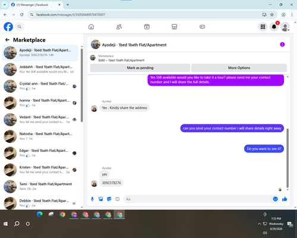
Task: Open the Friends icon in top navigation
Action: tap(119, 27)
